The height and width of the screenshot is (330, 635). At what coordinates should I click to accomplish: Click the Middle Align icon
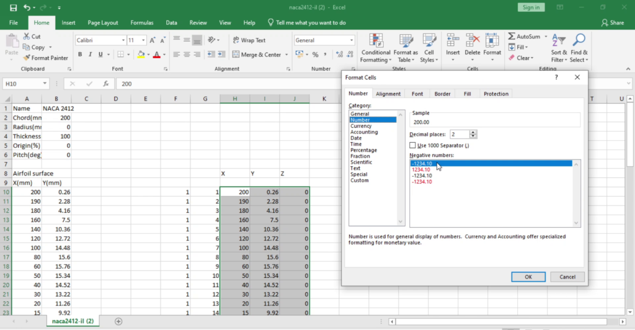pos(187,40)
